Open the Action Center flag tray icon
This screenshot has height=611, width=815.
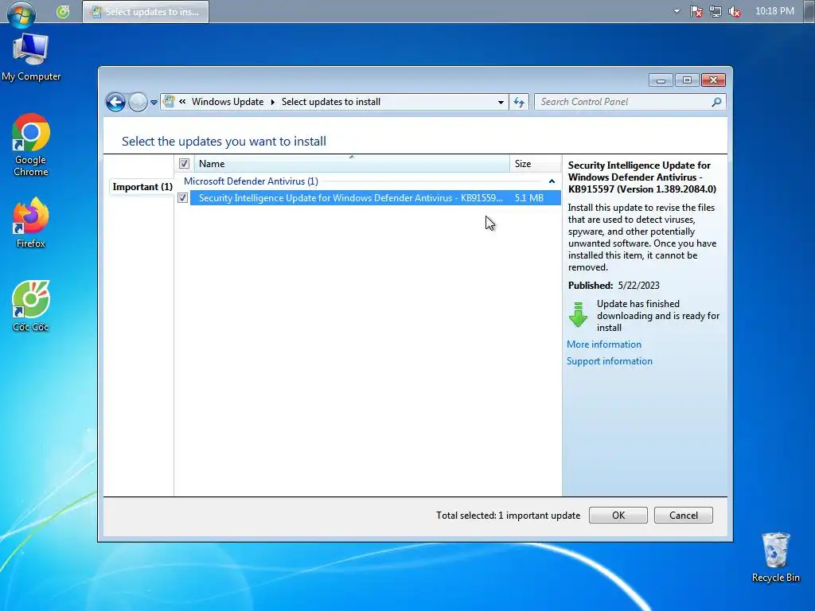[696, 11]
